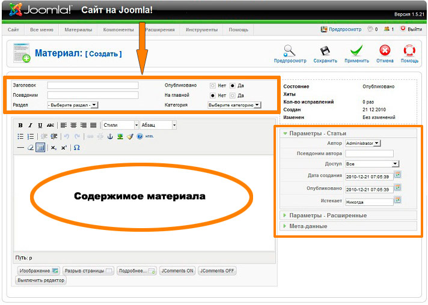Open the Материалы menu
The width and height of the screenshot is (428, 305).
click(78, 29)
